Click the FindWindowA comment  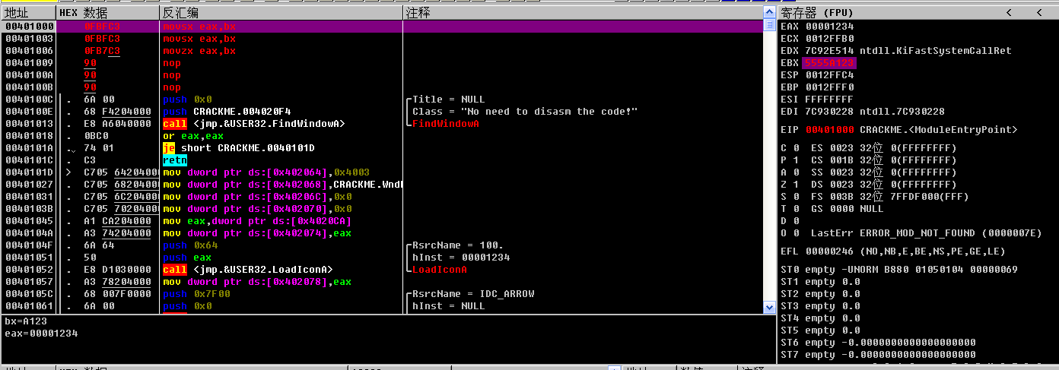click(x=445, y=124)
